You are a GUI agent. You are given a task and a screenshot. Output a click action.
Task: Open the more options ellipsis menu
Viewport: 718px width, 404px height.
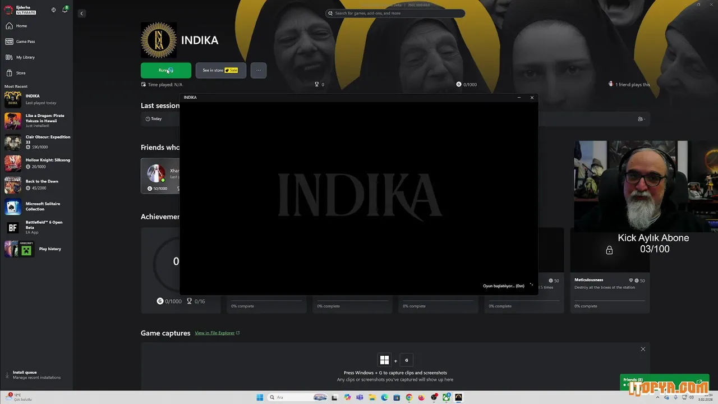tap(258, 70)
